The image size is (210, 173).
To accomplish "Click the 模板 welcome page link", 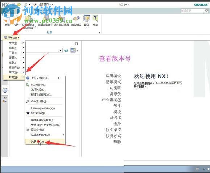I will (117, 112).
